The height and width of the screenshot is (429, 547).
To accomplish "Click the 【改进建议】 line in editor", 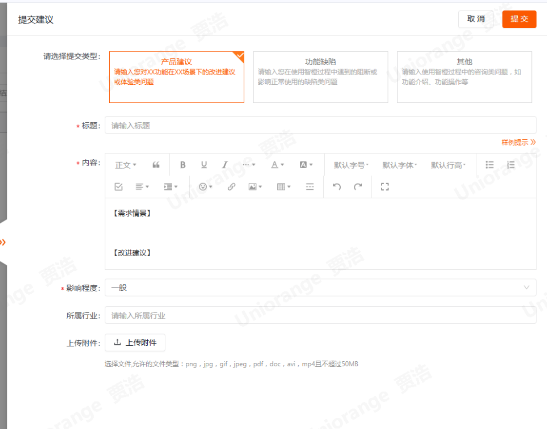I will (132, 253).
